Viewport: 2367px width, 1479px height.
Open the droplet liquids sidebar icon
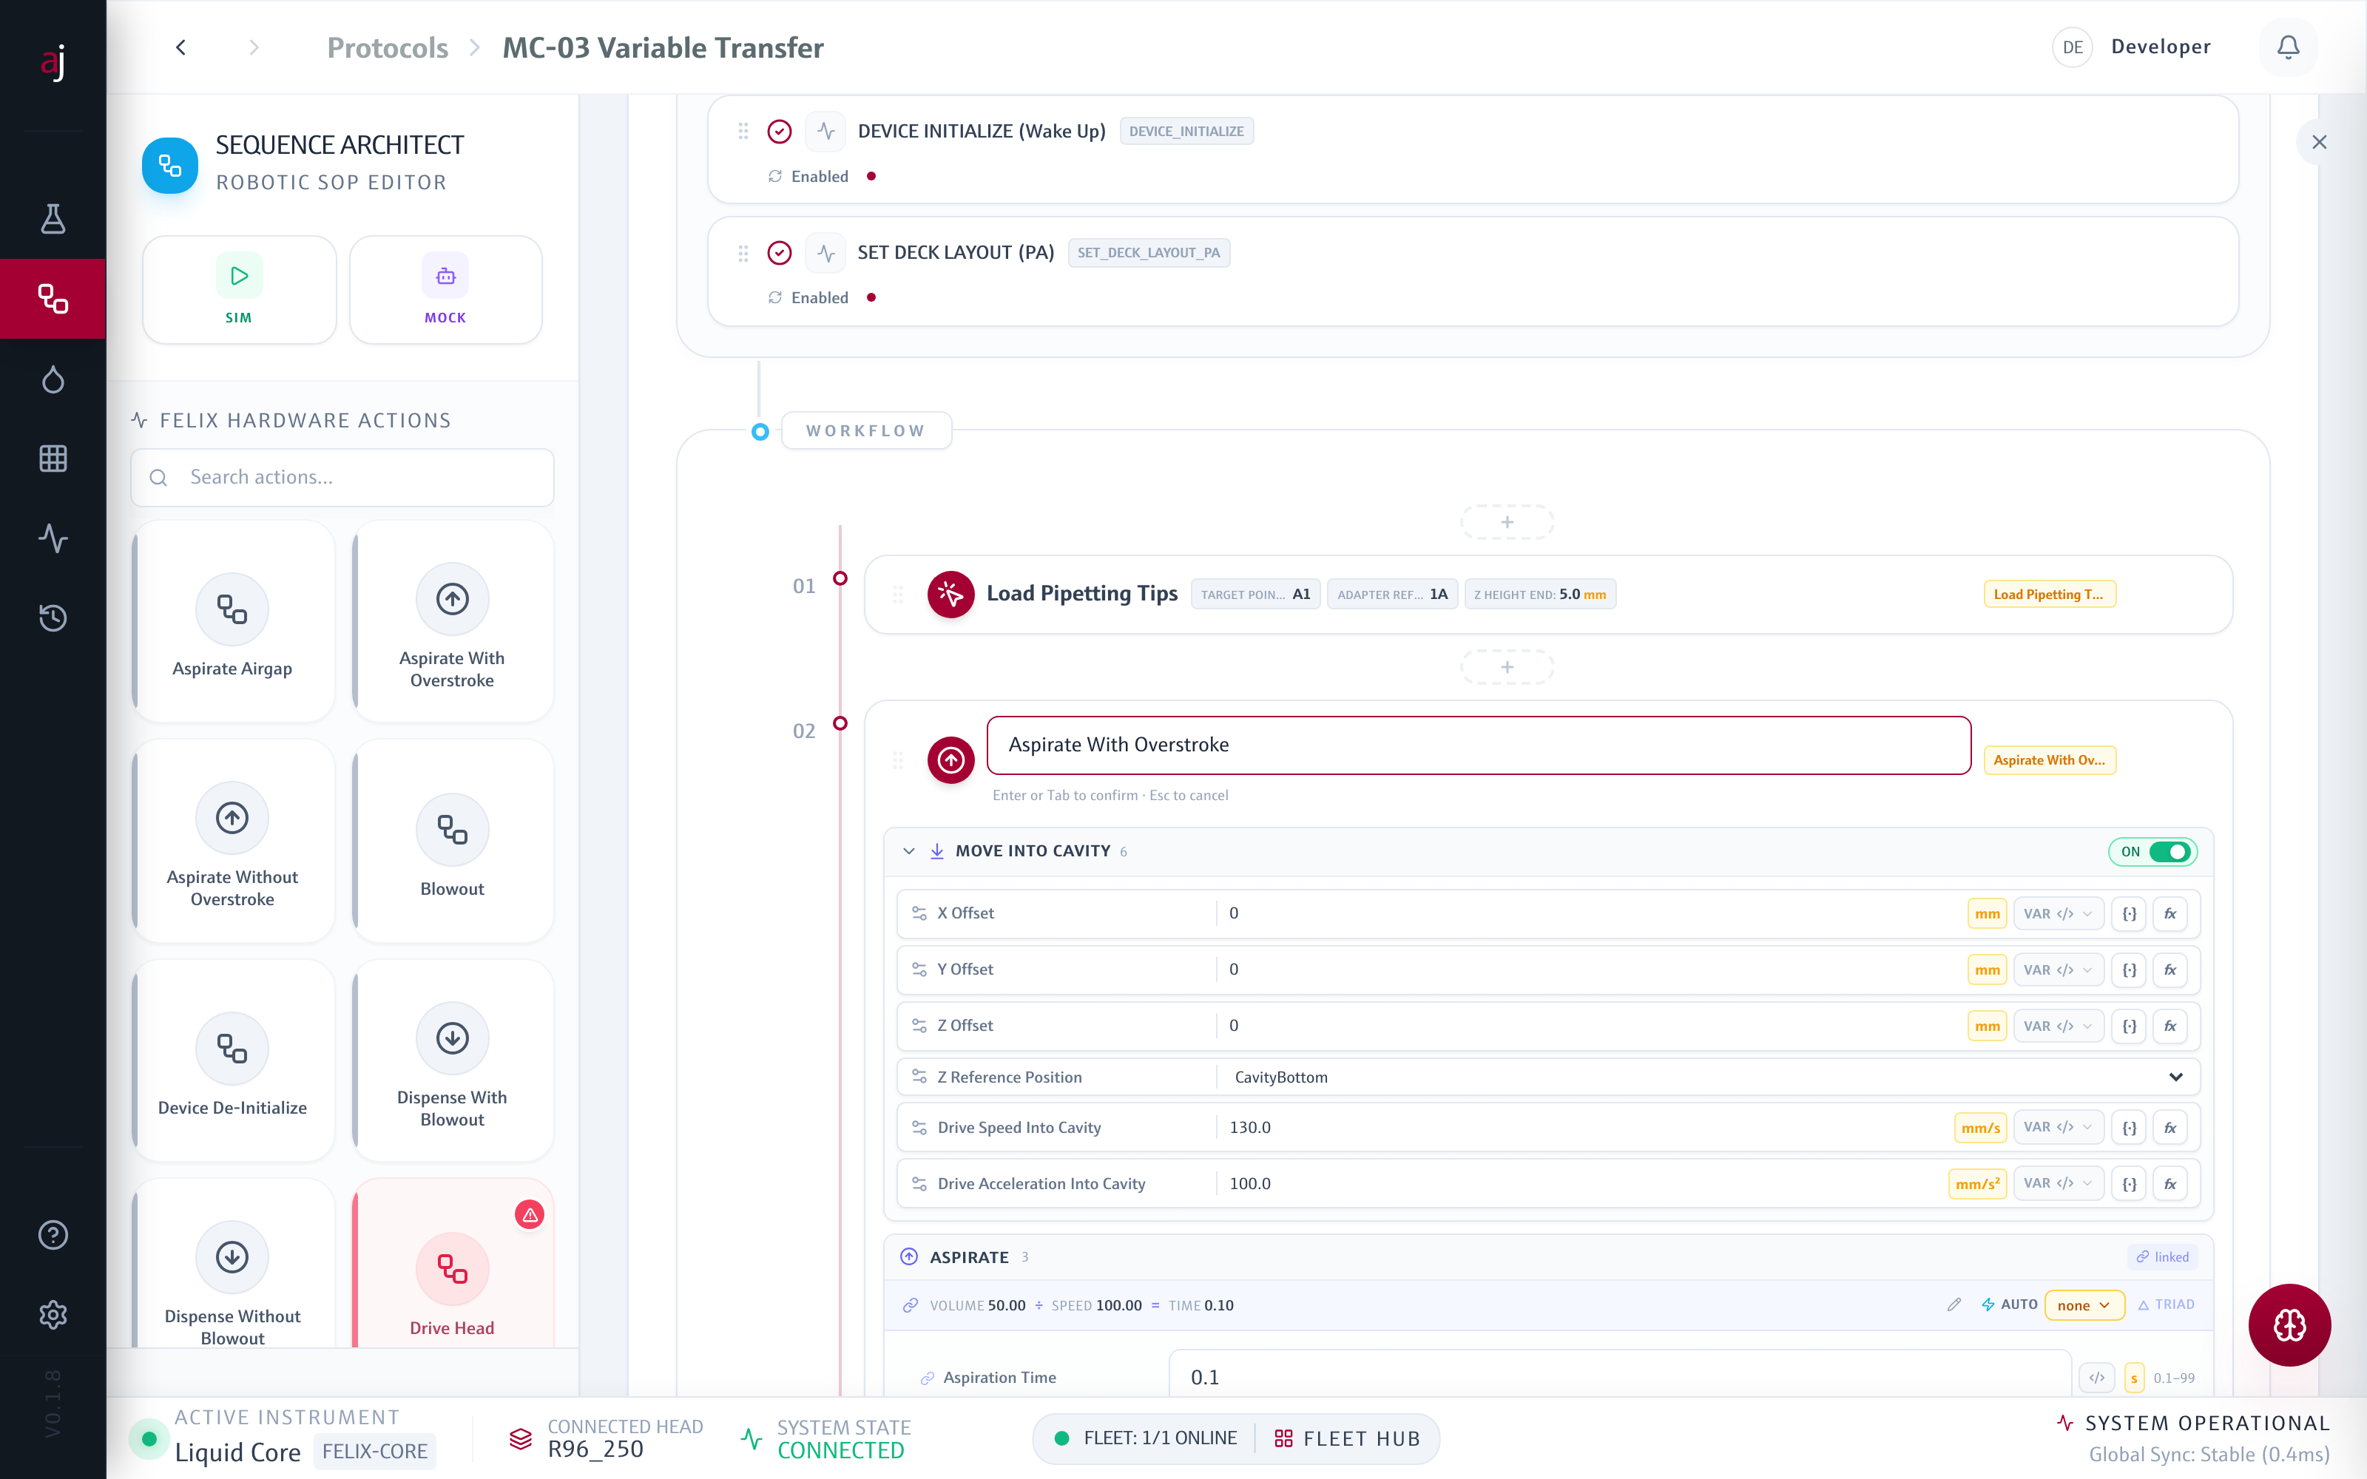tap(53, 379)
